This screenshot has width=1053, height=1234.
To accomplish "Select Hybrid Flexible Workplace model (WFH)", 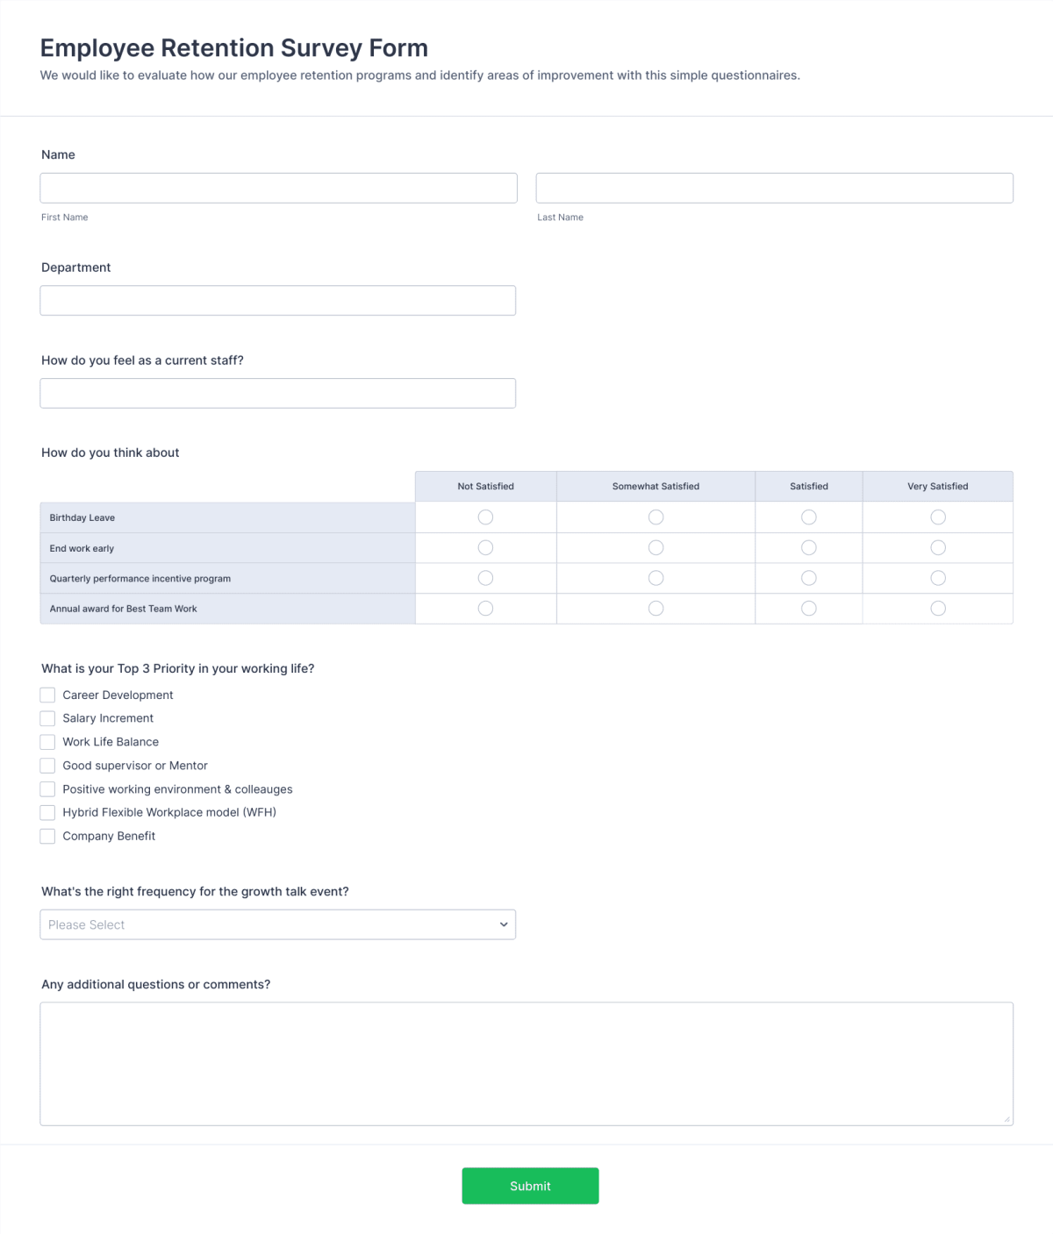I will pyautogui.click(x=47, y=812).
